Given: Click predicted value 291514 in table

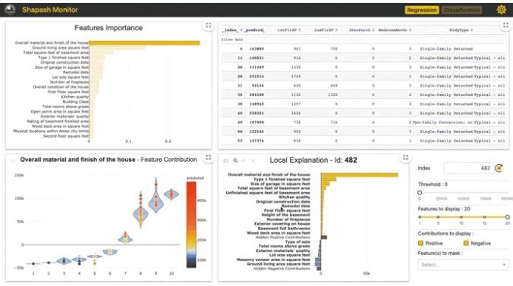Looking at the screenshot, I should 256,76.
